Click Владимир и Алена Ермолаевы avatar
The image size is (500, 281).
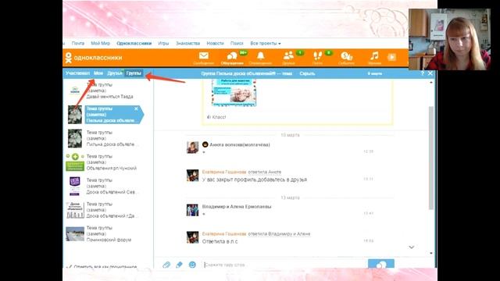193,210
